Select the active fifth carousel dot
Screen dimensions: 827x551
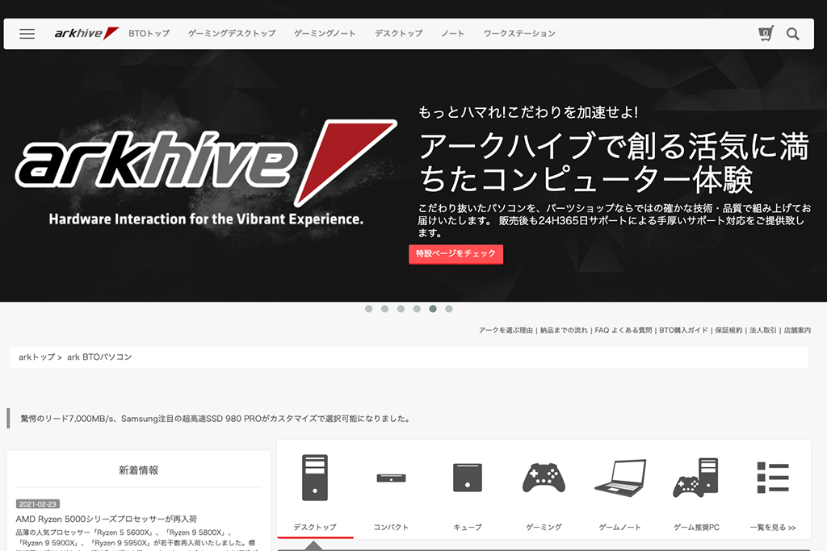[433, 309]
